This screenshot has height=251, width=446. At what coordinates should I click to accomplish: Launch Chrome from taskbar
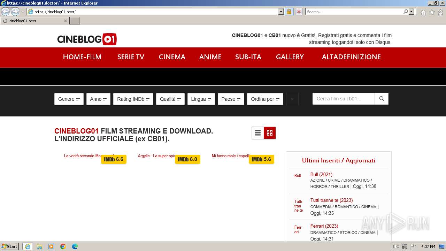point(63,246)
